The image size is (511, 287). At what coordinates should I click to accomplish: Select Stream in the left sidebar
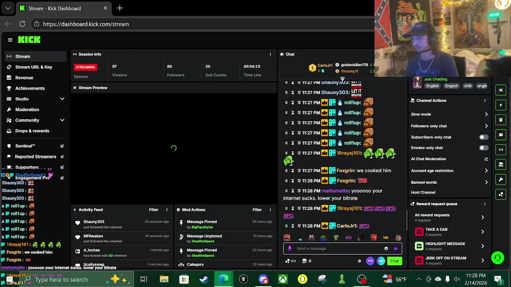point(36,57)
